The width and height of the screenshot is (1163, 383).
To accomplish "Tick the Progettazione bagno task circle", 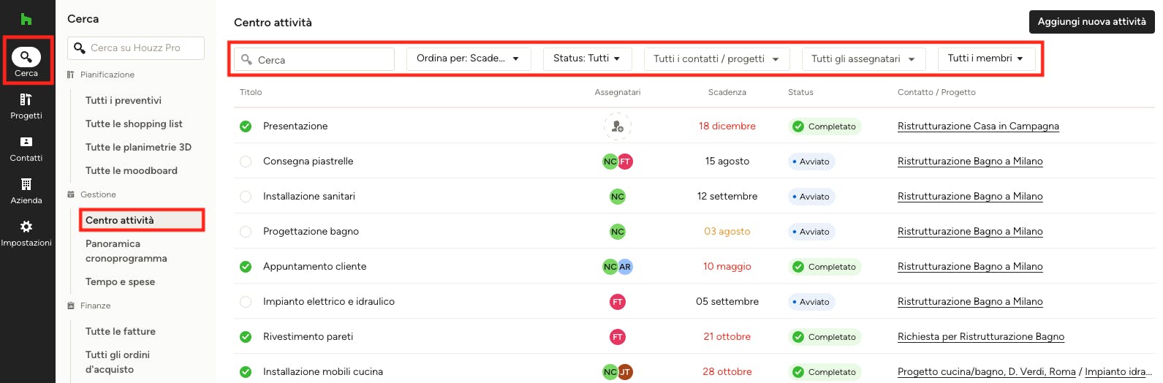I will pos(246,232).
